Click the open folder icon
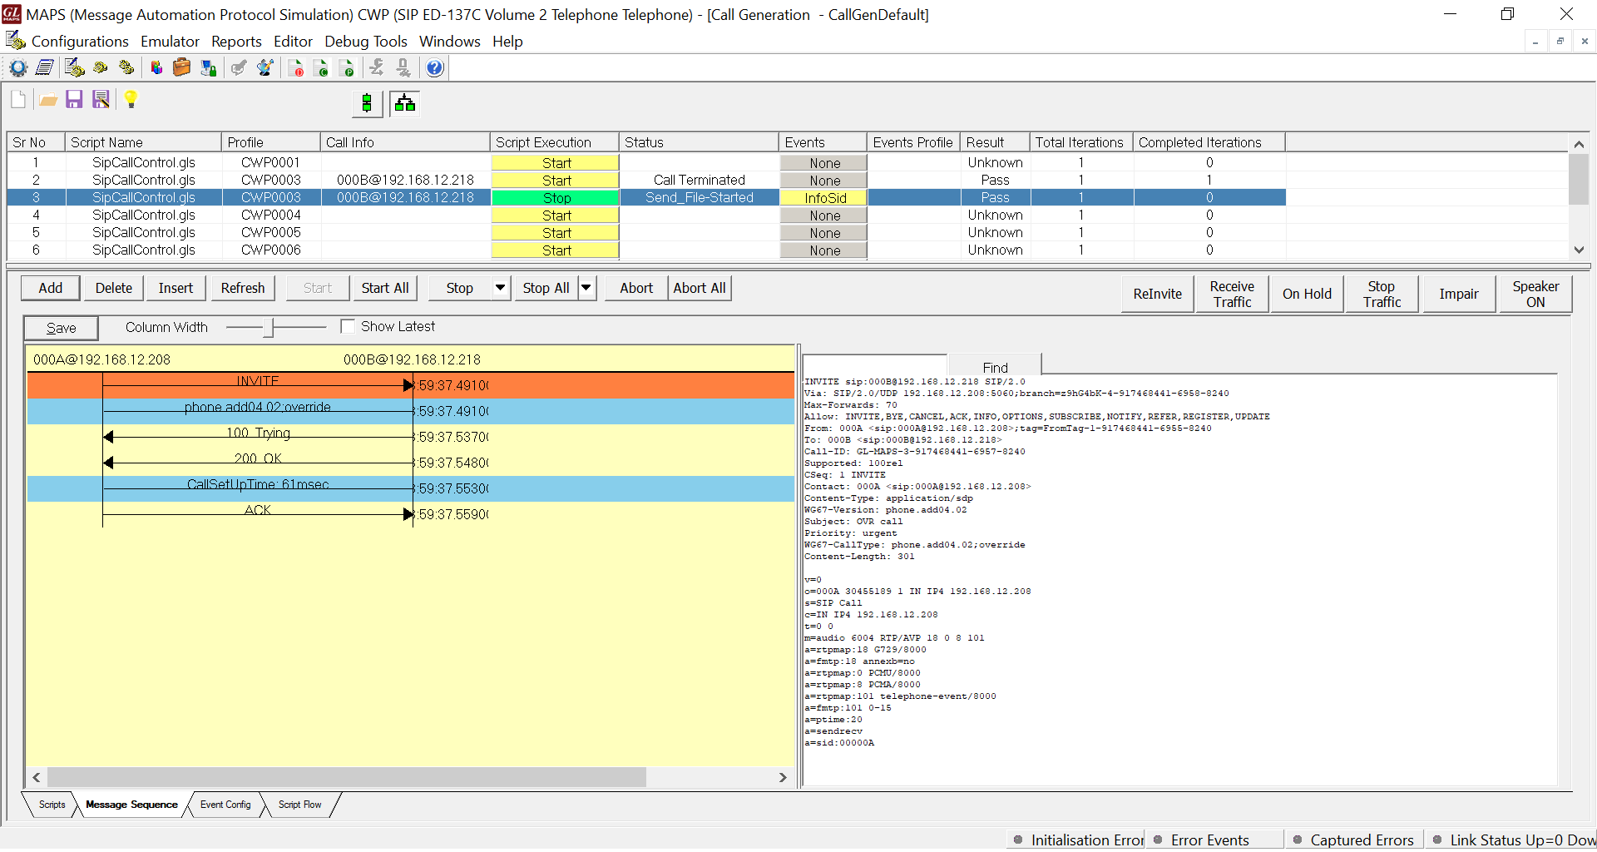Image resolution: width=1597 pixels, height=852 pixels. [48, 100]
